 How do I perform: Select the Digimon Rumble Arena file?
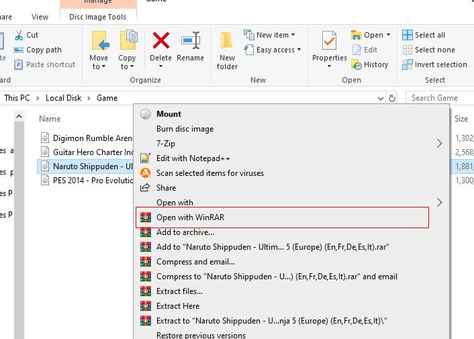click(85, 138)
